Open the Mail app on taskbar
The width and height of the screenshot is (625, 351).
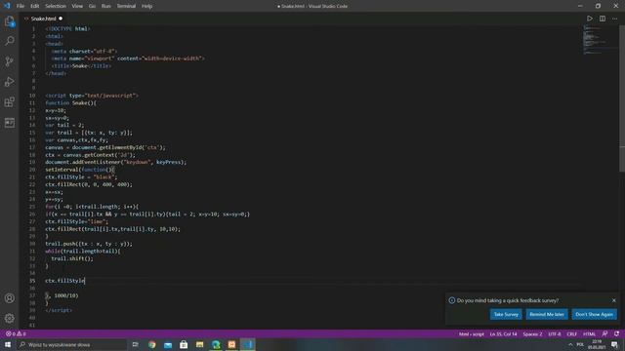click(x=168, y=344)
